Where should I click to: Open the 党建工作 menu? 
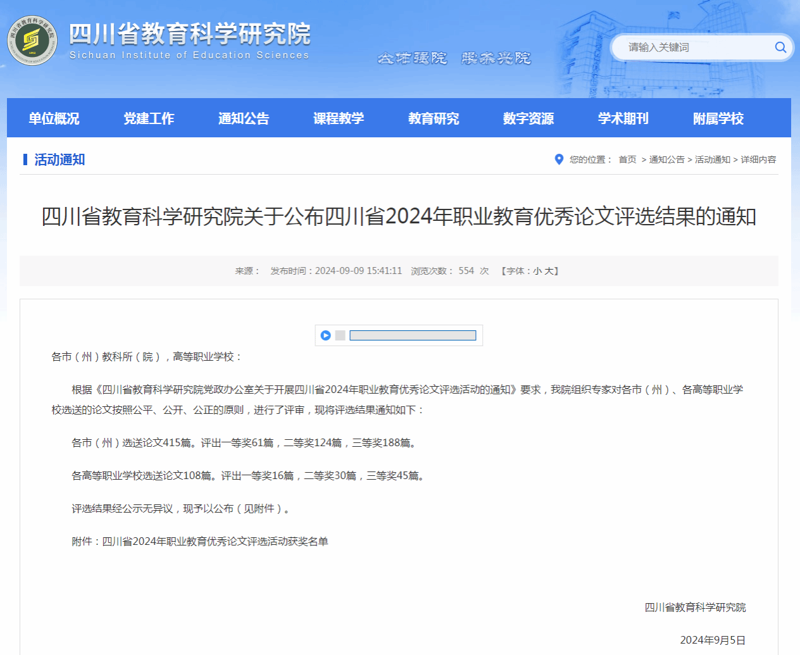point(149,118)
